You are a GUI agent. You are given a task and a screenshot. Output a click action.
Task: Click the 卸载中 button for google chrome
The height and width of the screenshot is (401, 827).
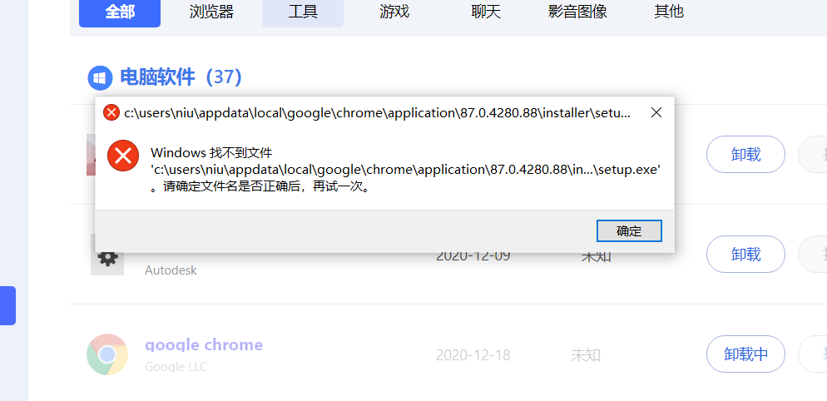(745, 354)
